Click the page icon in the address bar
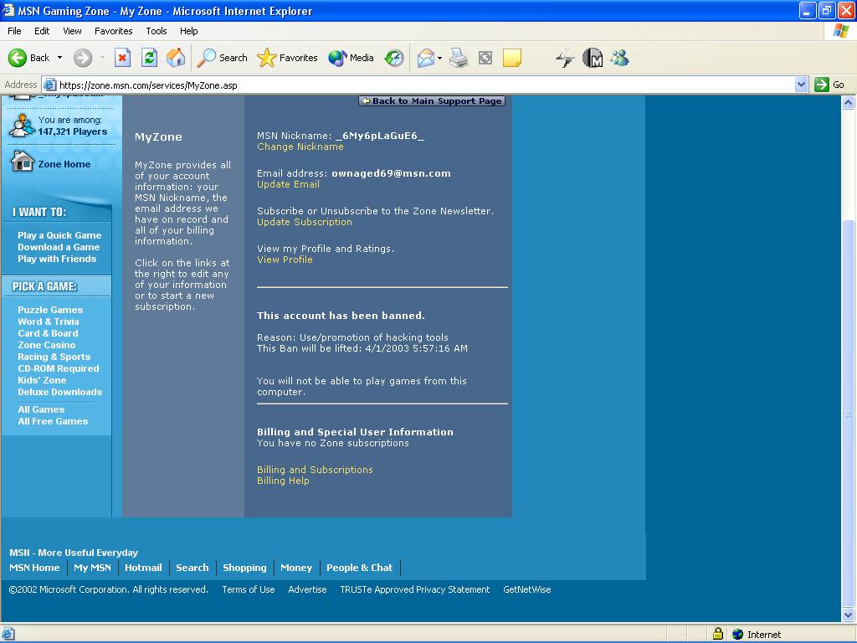The image size is (857, 643). click(x=49, y=85)
